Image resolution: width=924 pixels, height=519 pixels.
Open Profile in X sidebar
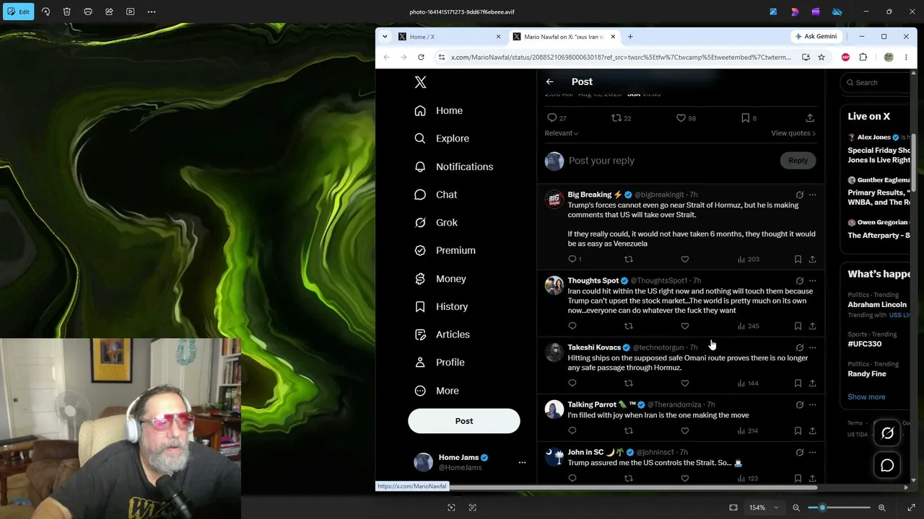point(440,363)
